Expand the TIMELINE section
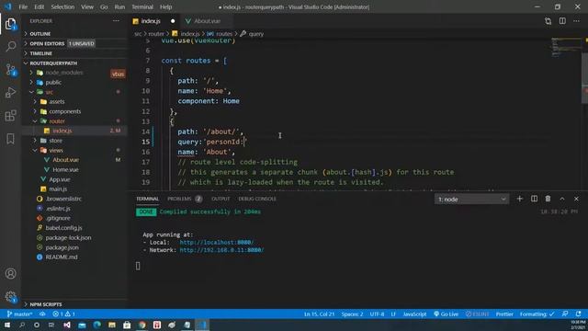 [x=75, y=53]
